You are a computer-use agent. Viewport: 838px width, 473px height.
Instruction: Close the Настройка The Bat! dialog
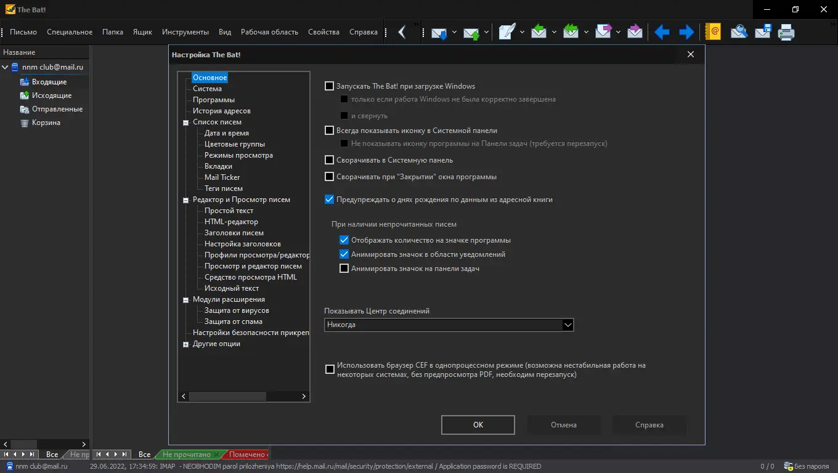(x=691, y=55)
